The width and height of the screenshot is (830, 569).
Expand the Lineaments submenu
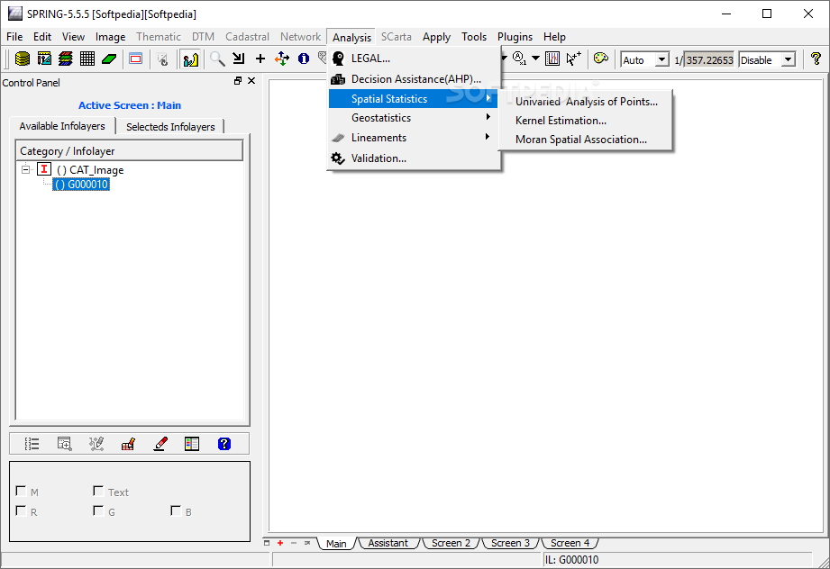coord(413,138)
